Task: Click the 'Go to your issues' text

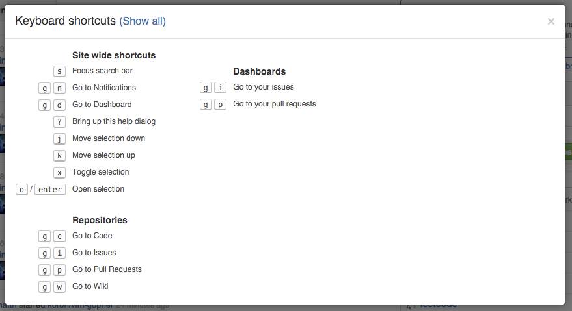Action: pyautogui.click(x=264, y=86)
